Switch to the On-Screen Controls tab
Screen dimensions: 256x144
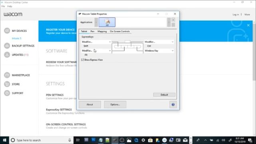(120, 31)
